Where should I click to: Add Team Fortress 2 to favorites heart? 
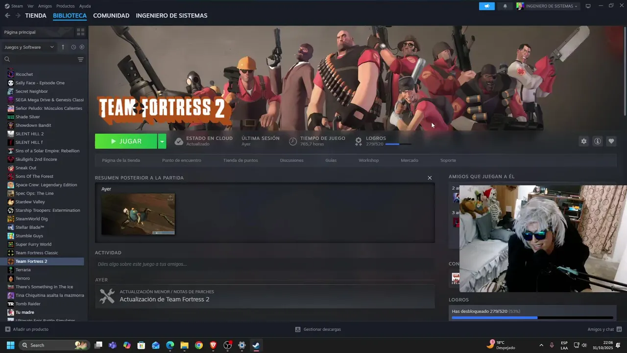611,141
